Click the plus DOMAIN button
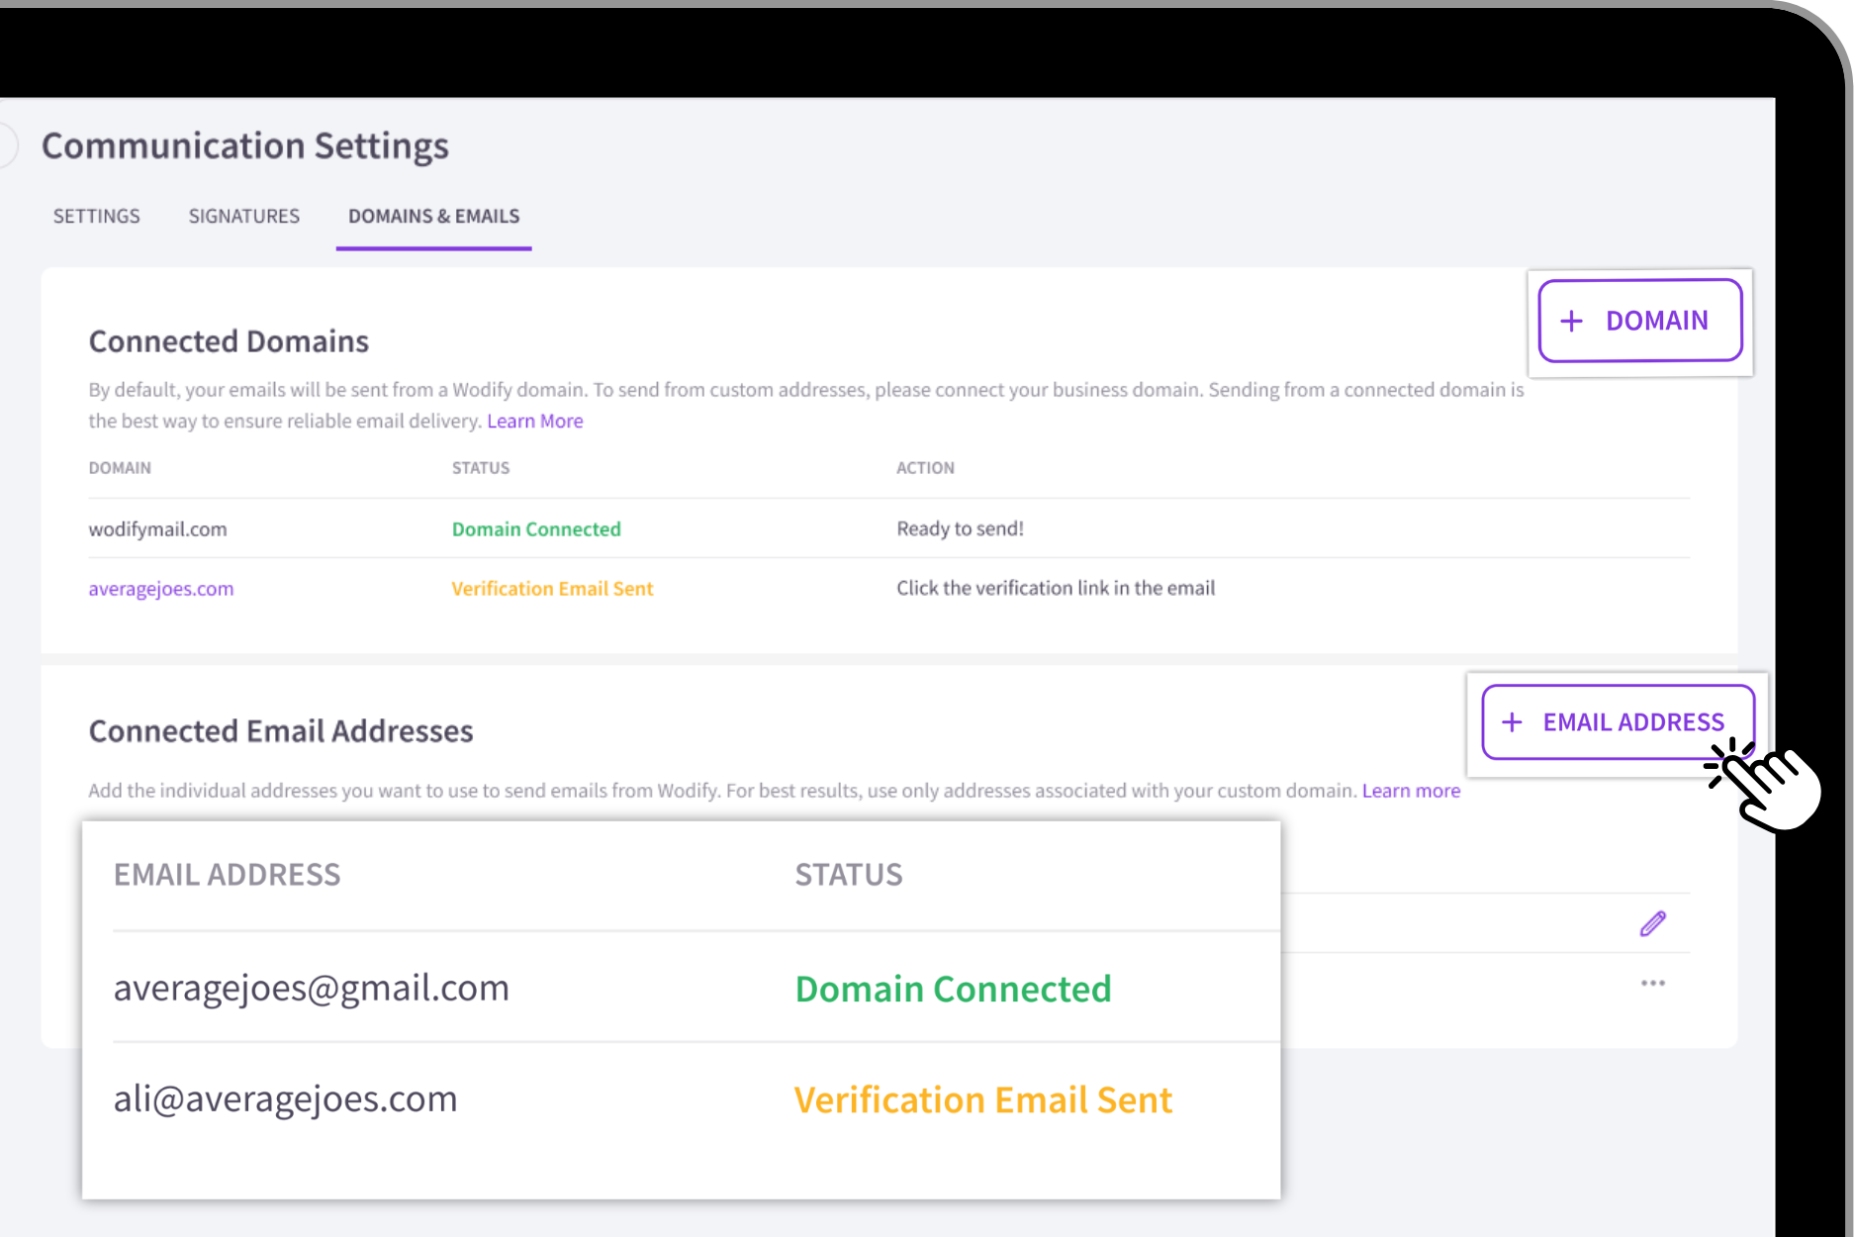Screen dimensions: 1855x1237 [x=1639, y=321]
